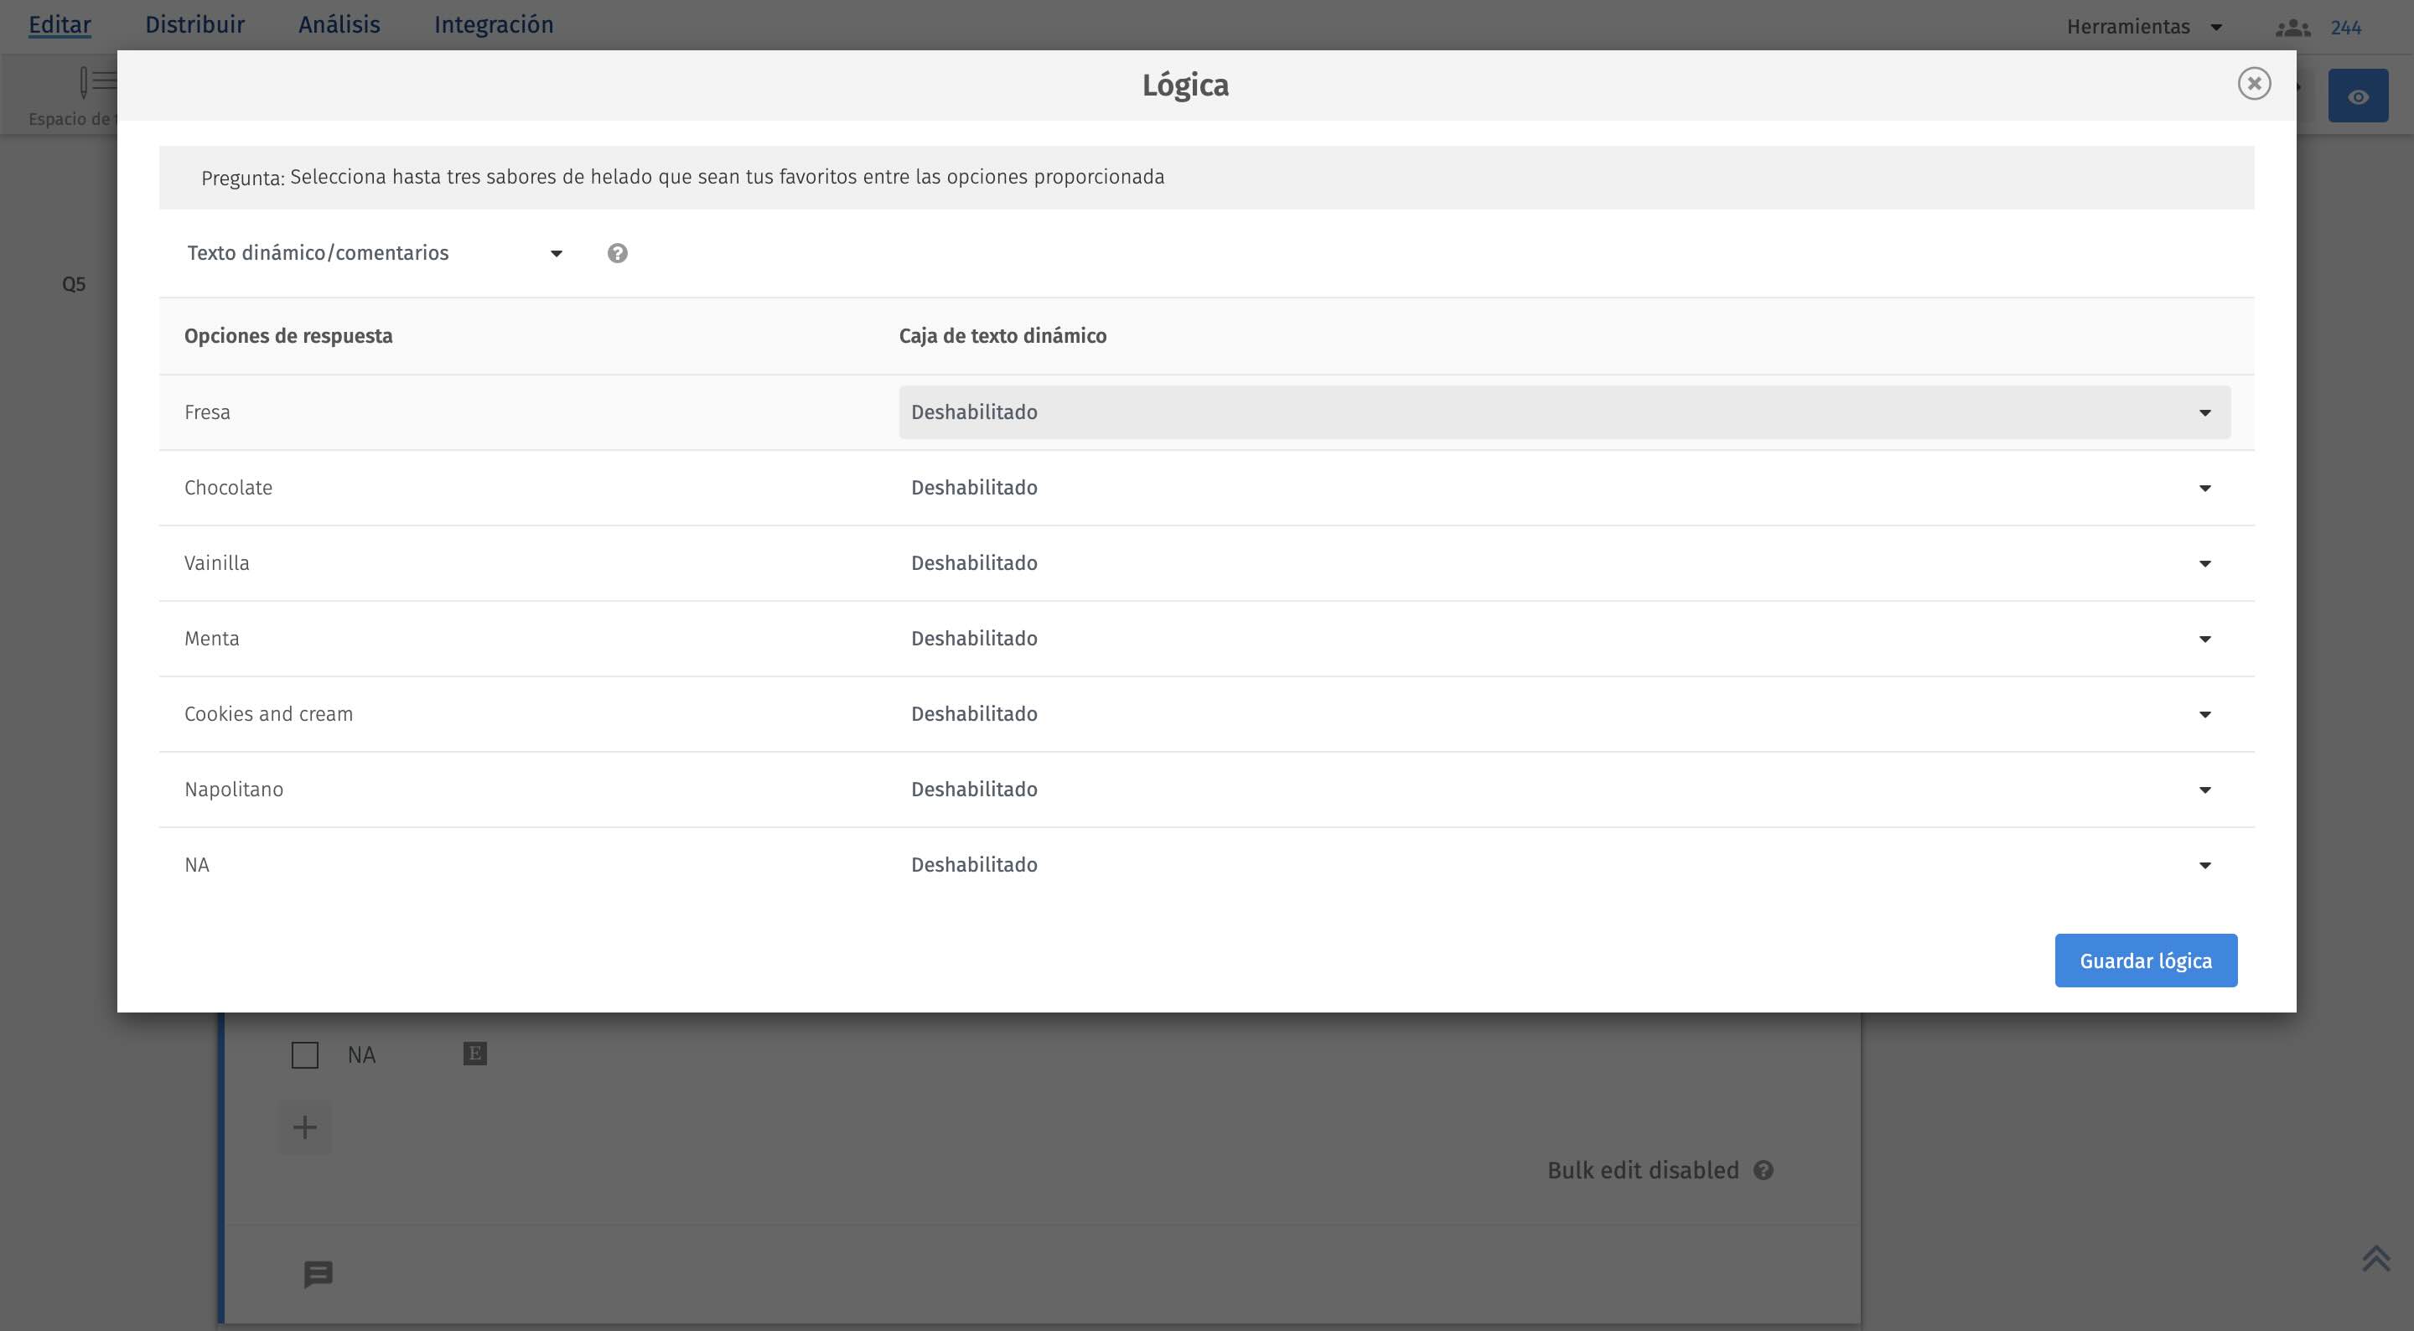Open the Texto dinámico/comentarios dropdown
Viewport: 2414px width, 1331px height.
[375, 253]
